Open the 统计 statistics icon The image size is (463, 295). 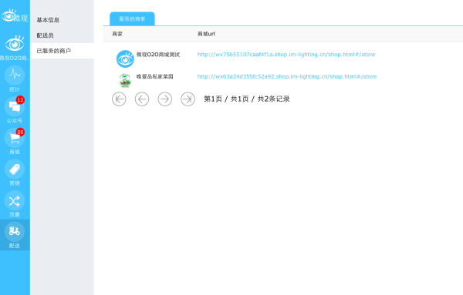(x=15, y=75)
